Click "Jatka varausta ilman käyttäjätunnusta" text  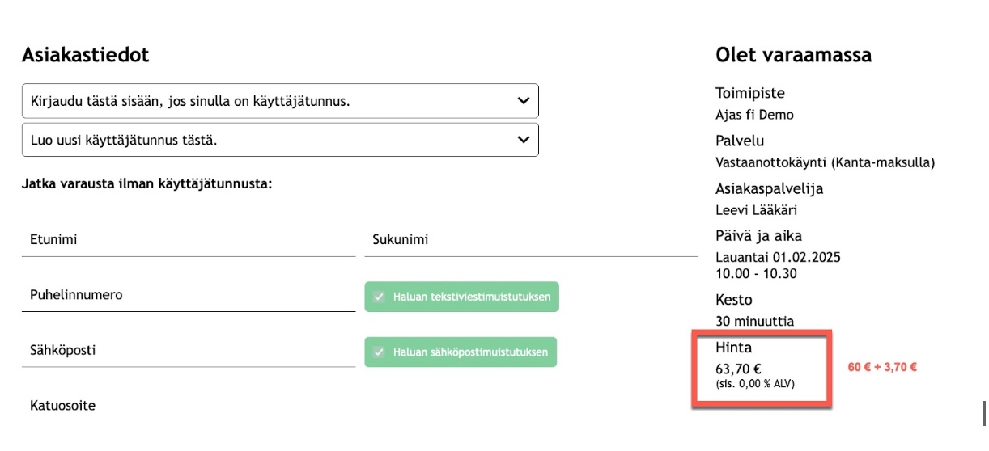tap(147, 184)
